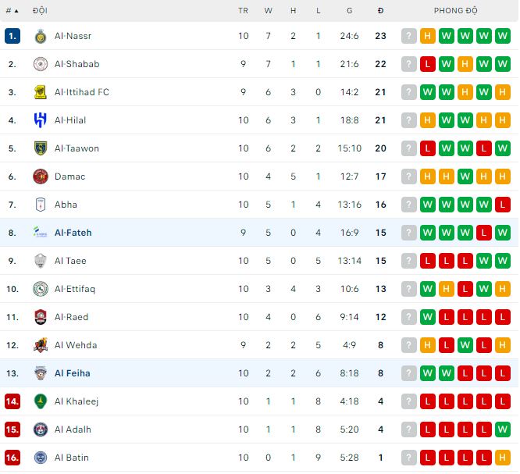The height and width of the screenshot is (474, 520).
Task: Click Al Adalh's latest win badge
Action: point(502,429)
